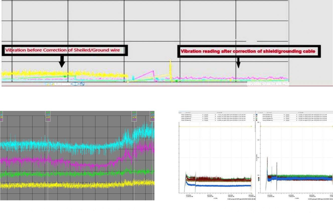Viewport: 333px width, 213px height.
Task: Click the blue color swatch of first Pump IB row
Action: coord(257,115)
